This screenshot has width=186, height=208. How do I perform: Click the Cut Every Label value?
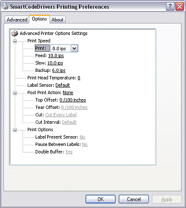tap(61, 115)
